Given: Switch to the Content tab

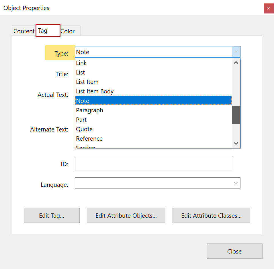Looking at the screenshot, I should 24,31.
